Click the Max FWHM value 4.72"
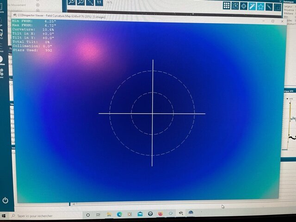The image size is (296, 222). click(50, 25)
